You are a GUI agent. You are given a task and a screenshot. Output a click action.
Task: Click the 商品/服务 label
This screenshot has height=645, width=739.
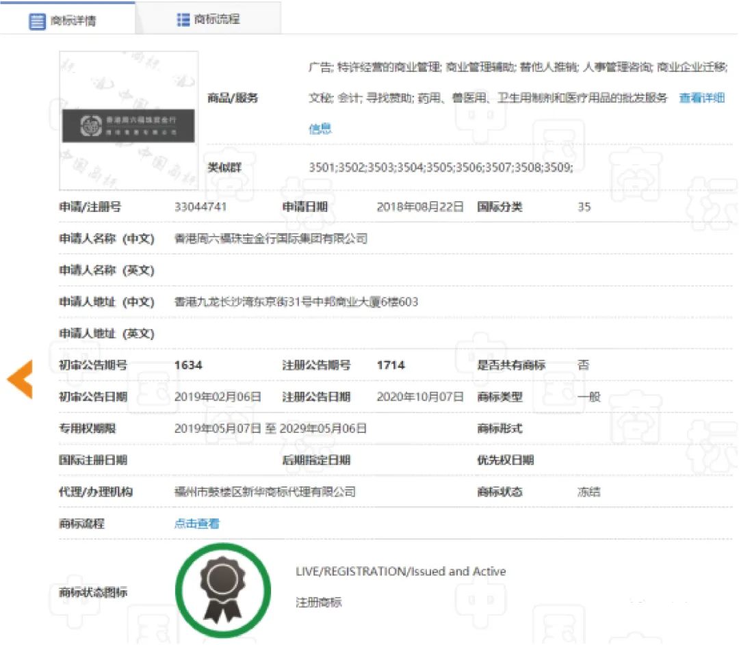233,98
